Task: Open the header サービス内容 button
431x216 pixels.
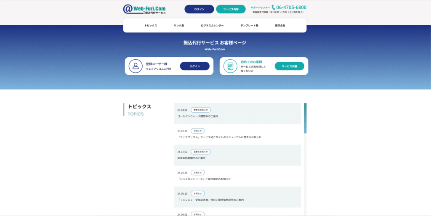Action: pos(231,9)
